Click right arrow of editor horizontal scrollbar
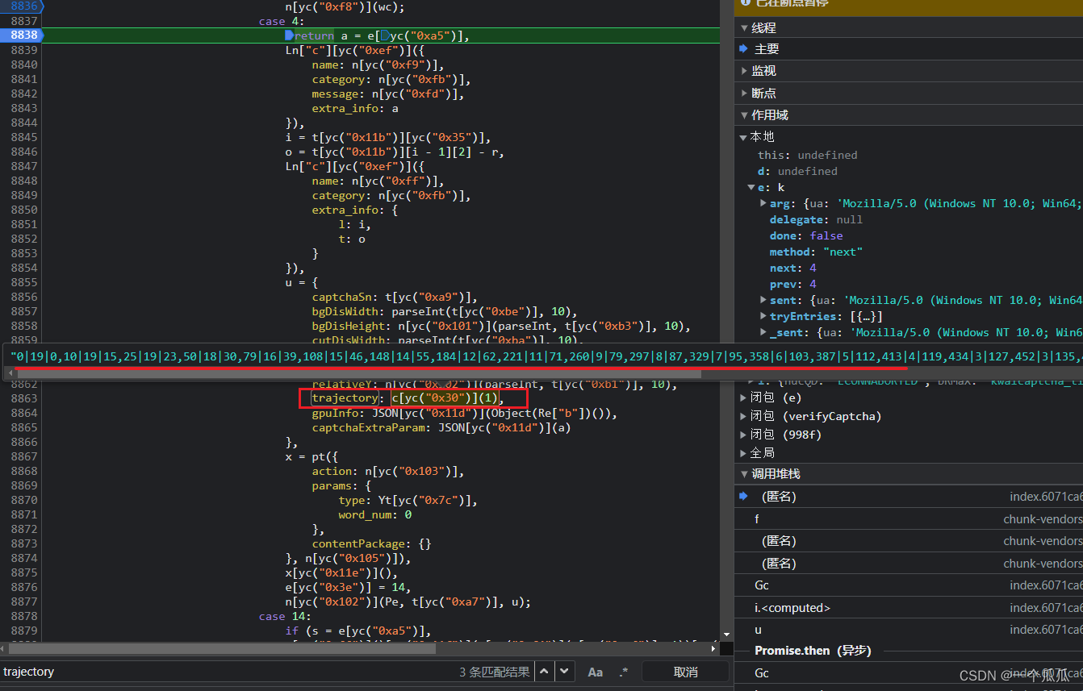The image size is (1083, 691). pyautogui.click(x=715, y=647)
